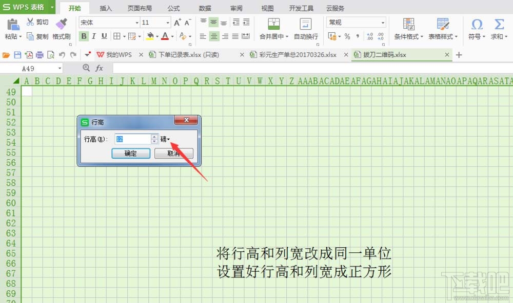
Task: Confirm row height with the 确定 button
Action: pyautogui.click(x=131, y=153)
